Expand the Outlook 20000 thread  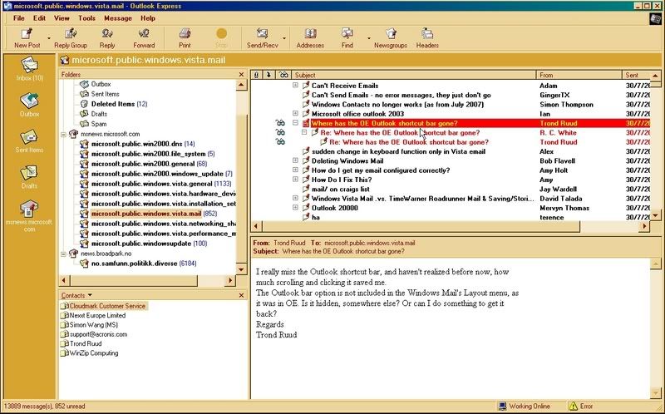295,208
